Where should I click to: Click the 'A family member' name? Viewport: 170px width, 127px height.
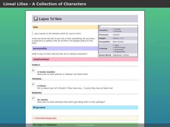46,72
